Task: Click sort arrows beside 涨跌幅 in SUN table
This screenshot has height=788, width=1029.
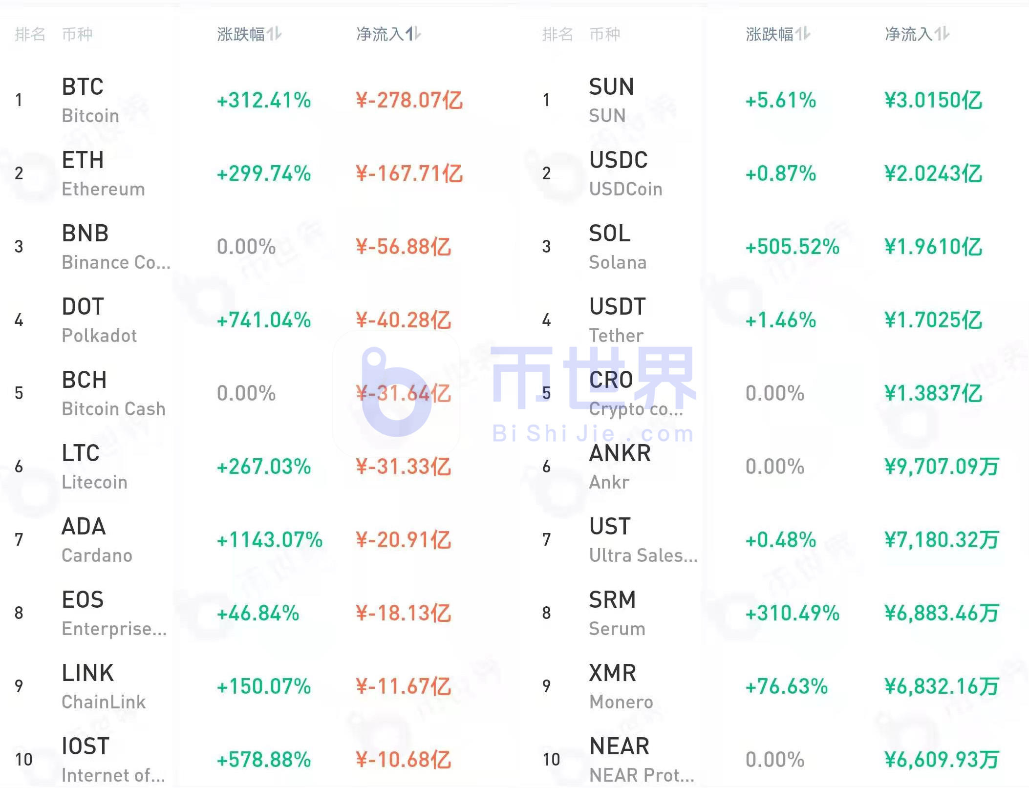Action: click(x=803, y=34)
